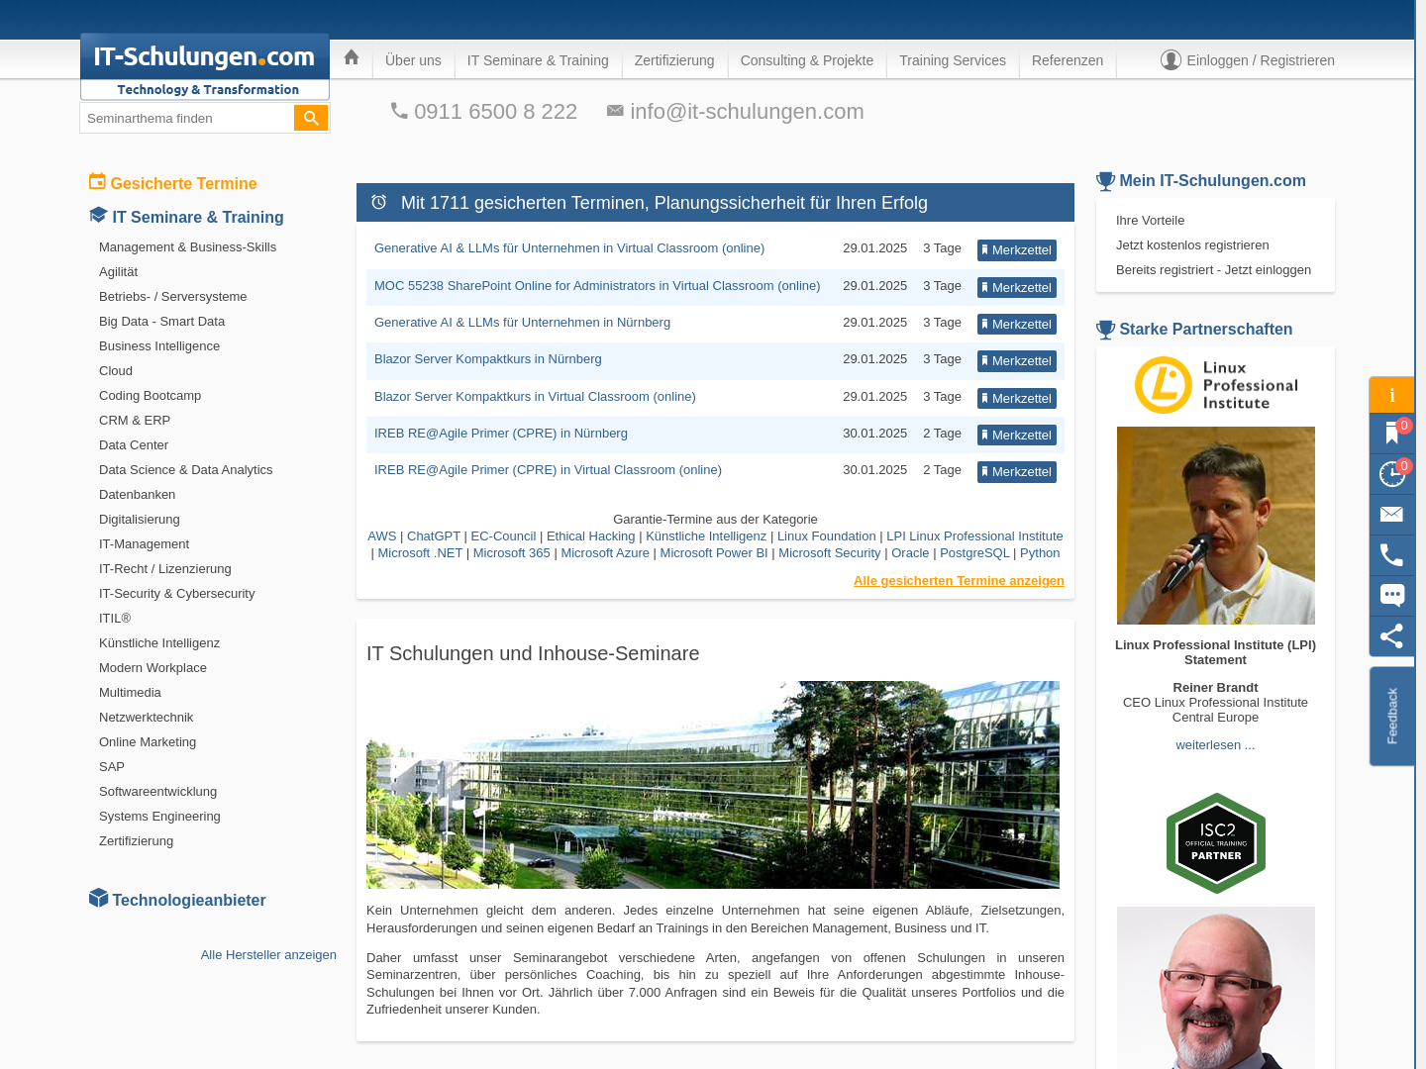The image size is (1426, 1069).
Task: Click the info@it-schulungen.com email address
Action: click(747, 112)
